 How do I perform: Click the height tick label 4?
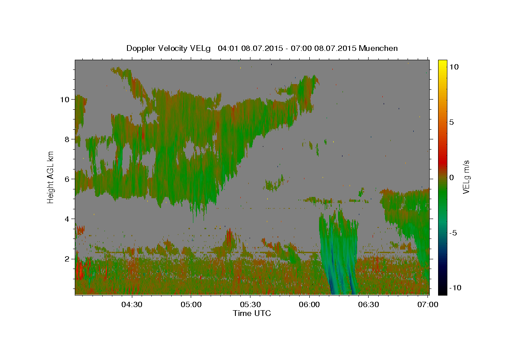coord(67,219)
